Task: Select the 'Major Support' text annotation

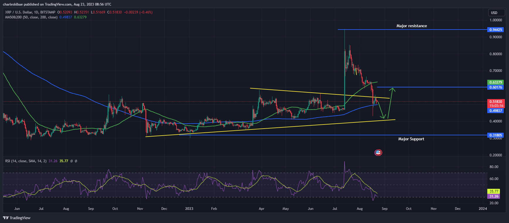Action: coord(411,139)
